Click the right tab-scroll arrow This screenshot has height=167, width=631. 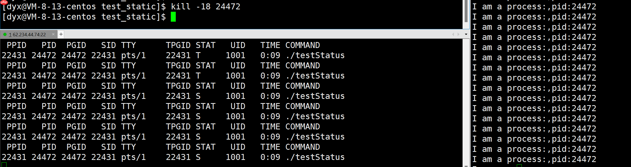coord(458,34)
